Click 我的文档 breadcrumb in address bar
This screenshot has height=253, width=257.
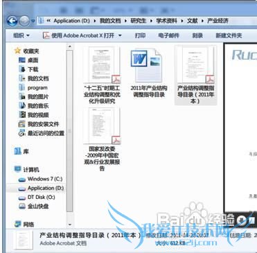tap(110, 21)
